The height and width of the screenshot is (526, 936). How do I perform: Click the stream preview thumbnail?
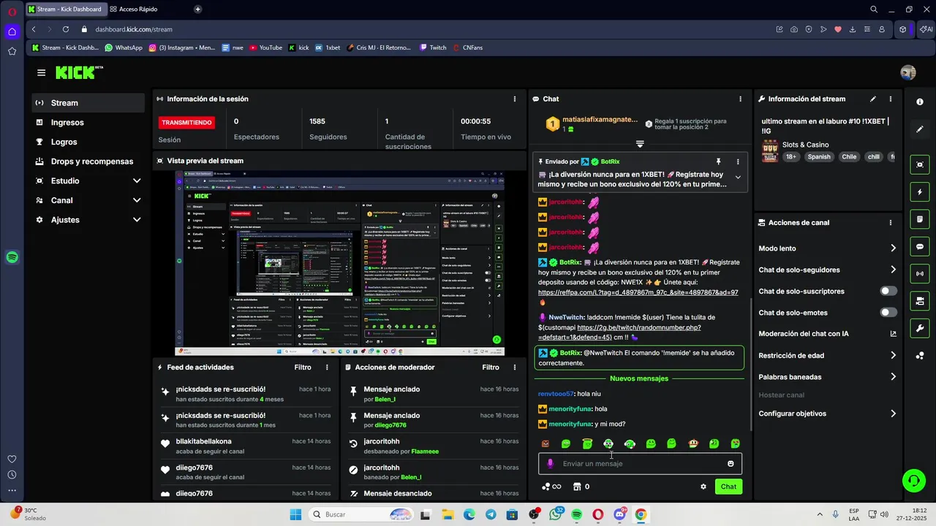339,263
